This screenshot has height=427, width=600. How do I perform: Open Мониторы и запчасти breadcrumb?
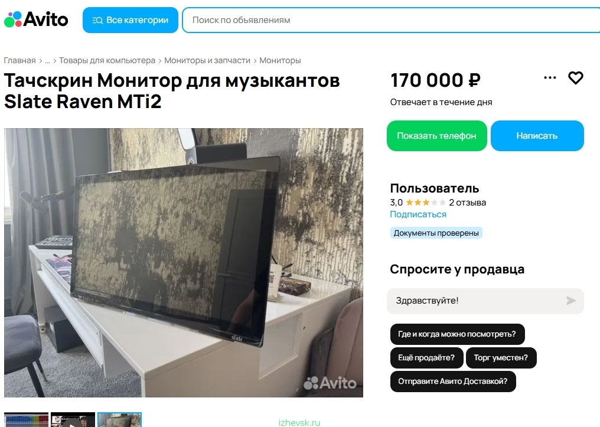207,60
